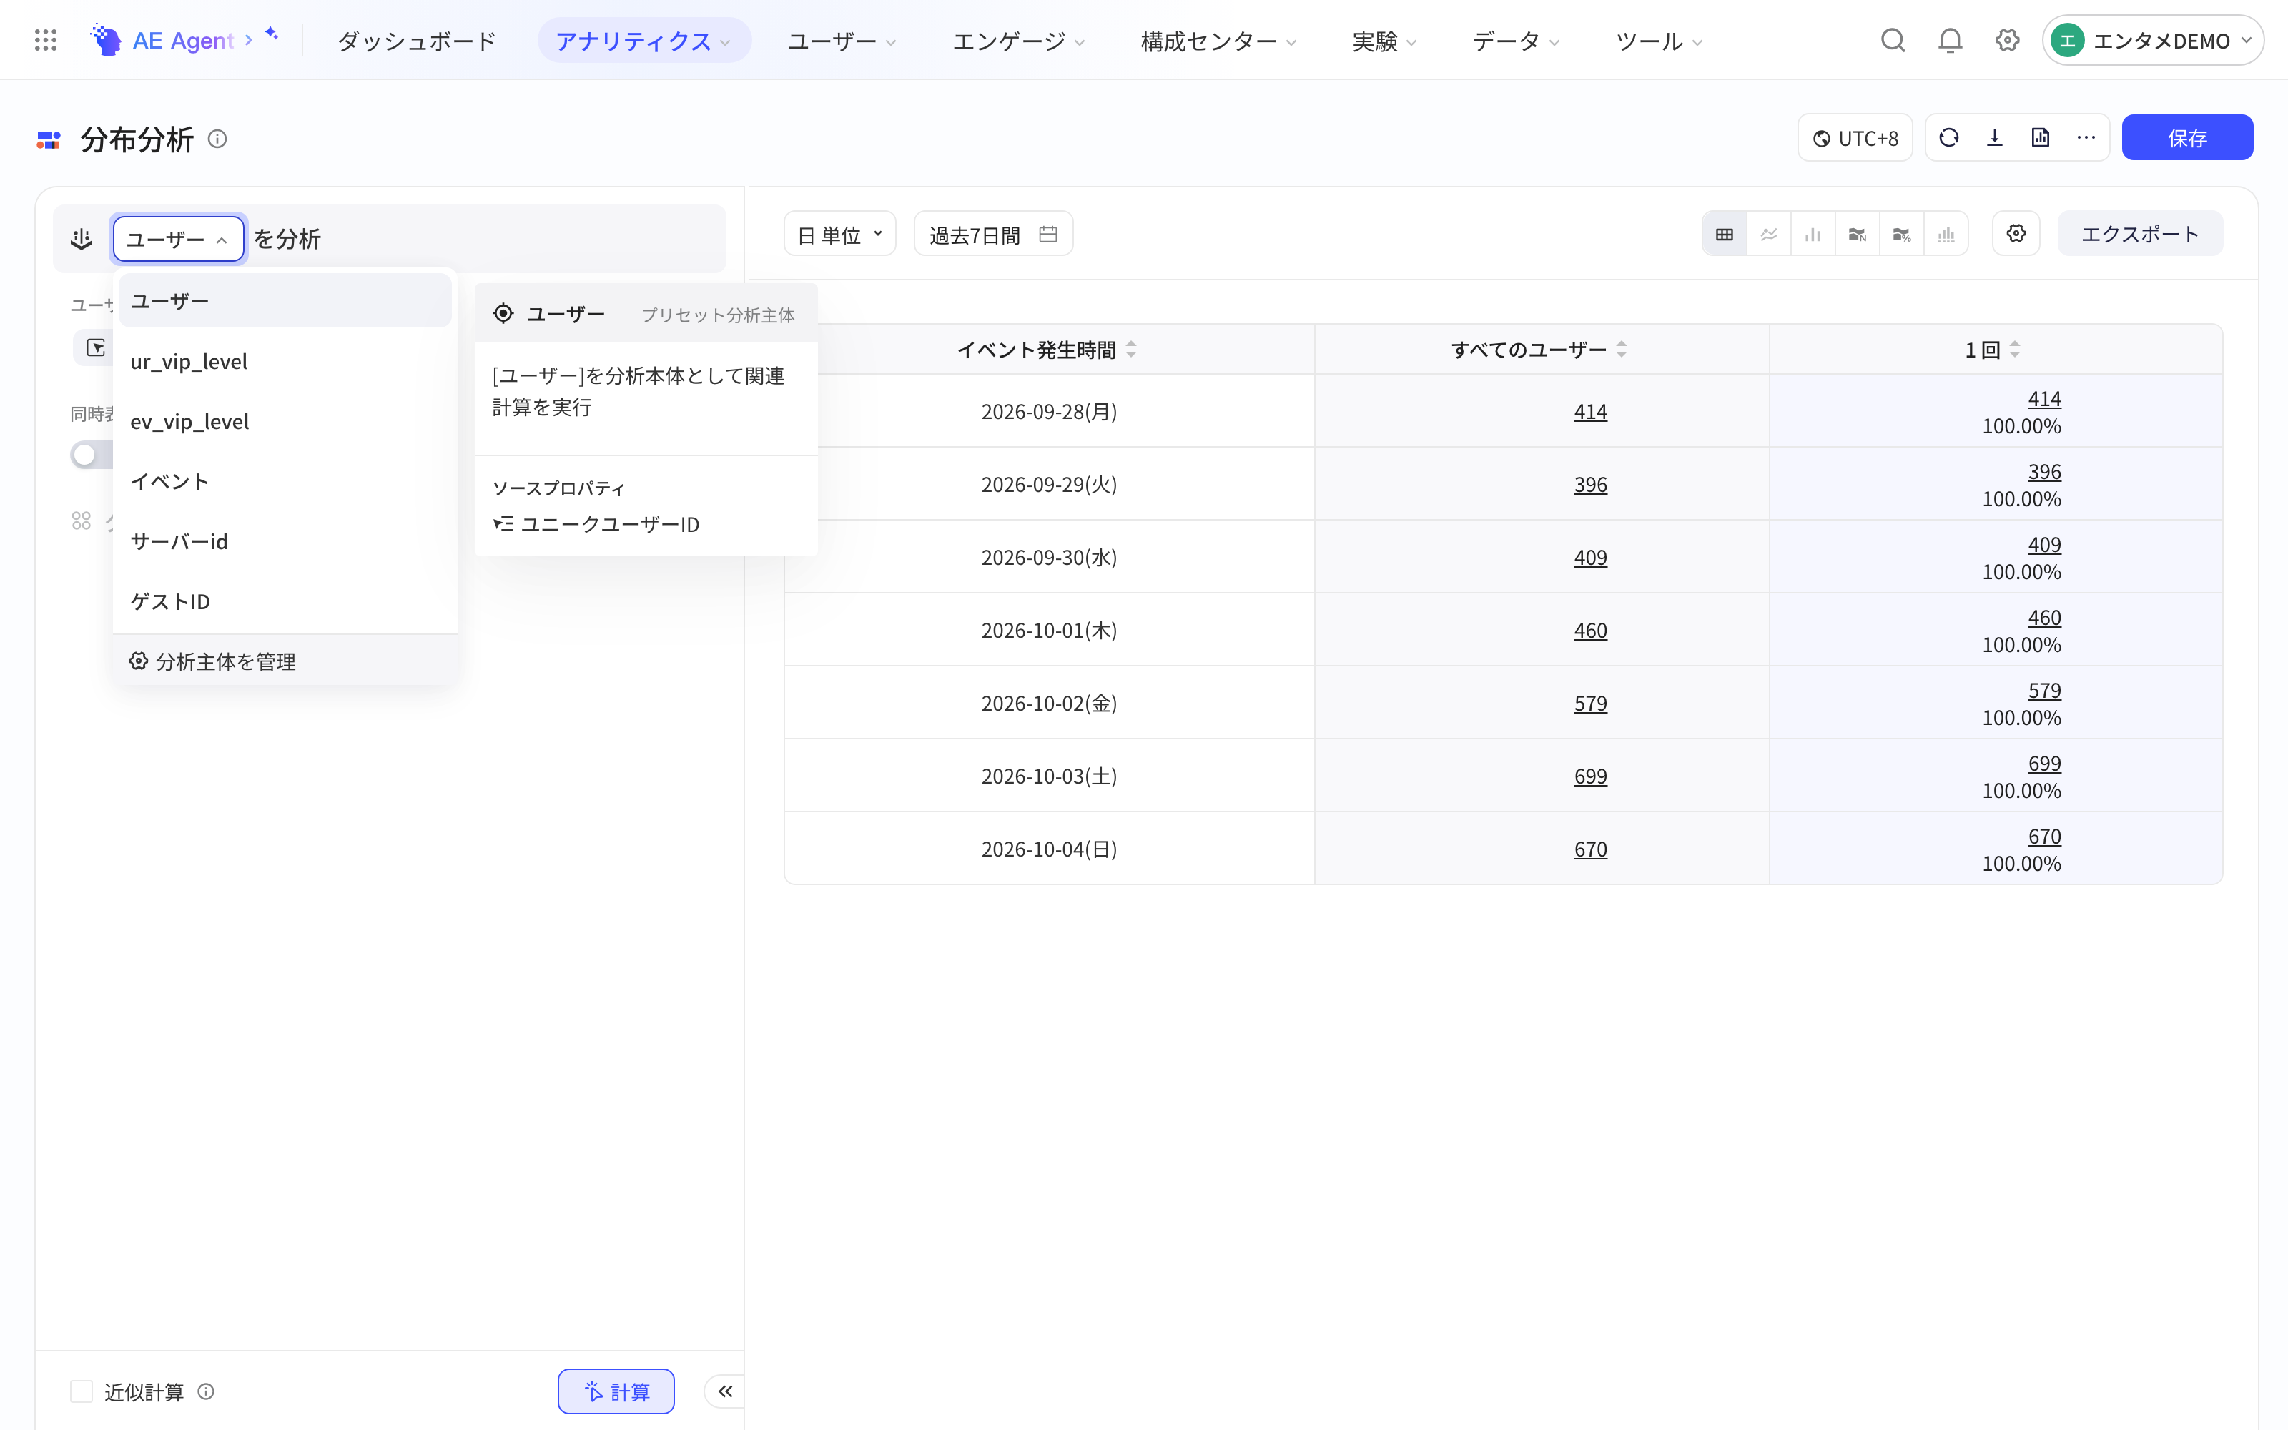Click the 計算 button
Image resolution: width=2288 pixels, height=1430 pixels.
616,1391
